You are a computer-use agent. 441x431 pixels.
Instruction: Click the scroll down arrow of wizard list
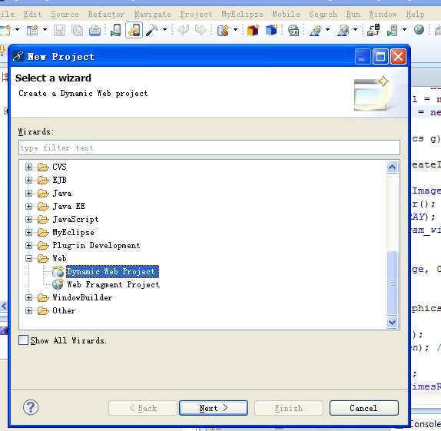393,322
